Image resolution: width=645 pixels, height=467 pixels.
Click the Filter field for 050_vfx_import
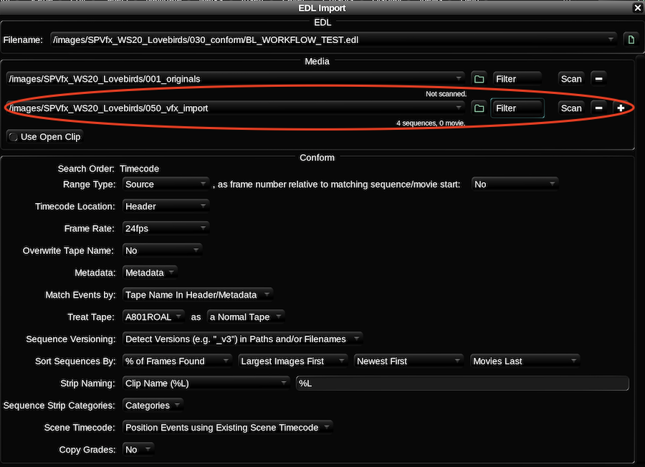coord(517,108)
